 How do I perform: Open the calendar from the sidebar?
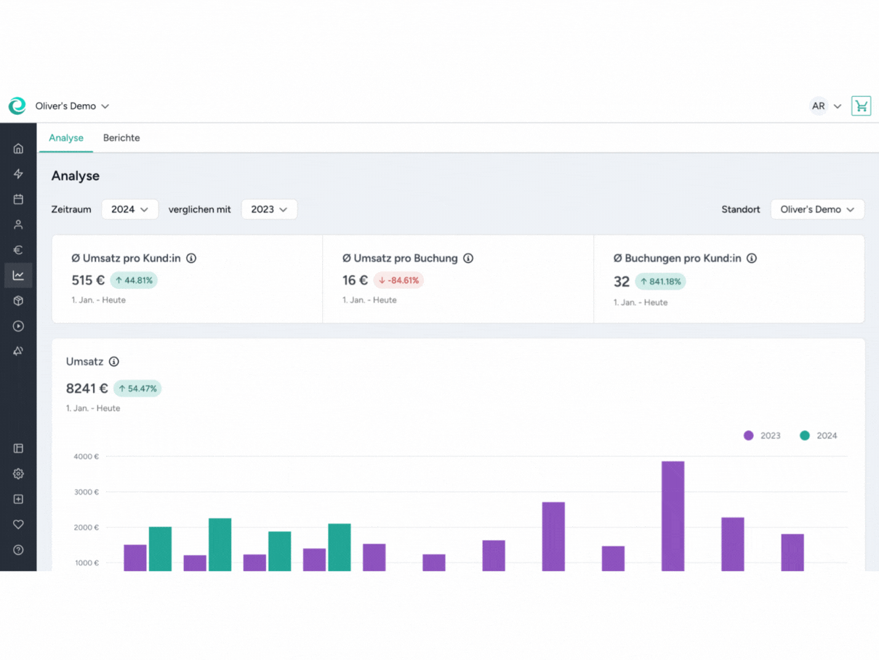point(18,199)
